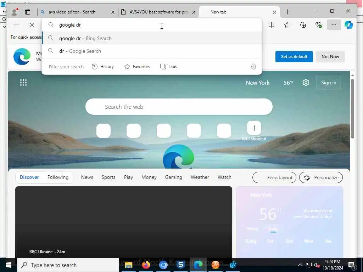Open Settings and more ellipsis menu

point(334,25)
